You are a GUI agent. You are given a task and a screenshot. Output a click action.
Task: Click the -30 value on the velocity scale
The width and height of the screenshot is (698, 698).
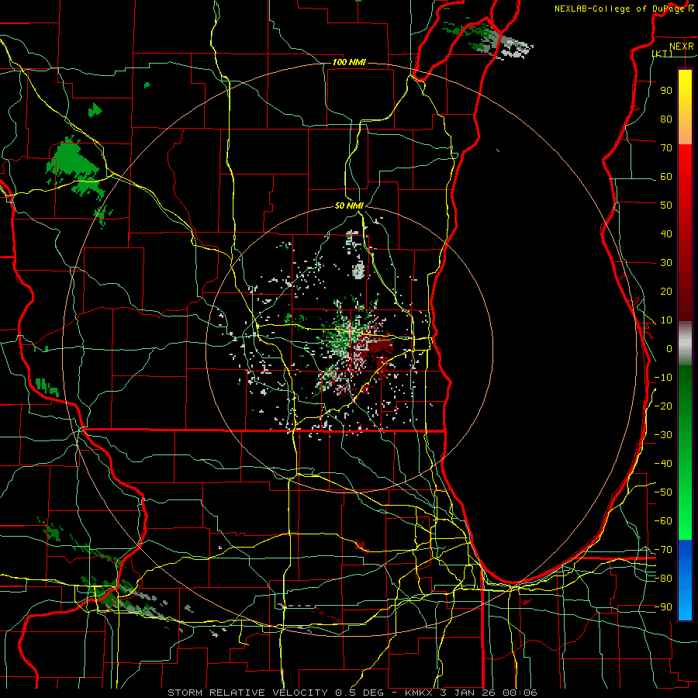(x=663, y=435)
